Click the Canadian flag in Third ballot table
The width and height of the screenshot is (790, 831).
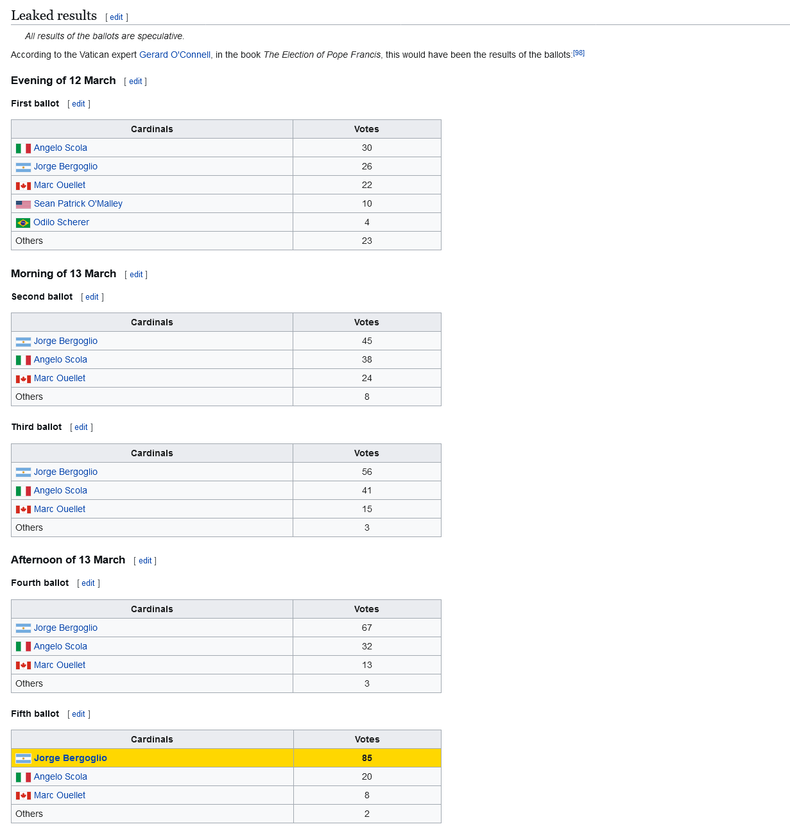click(23, 510)
